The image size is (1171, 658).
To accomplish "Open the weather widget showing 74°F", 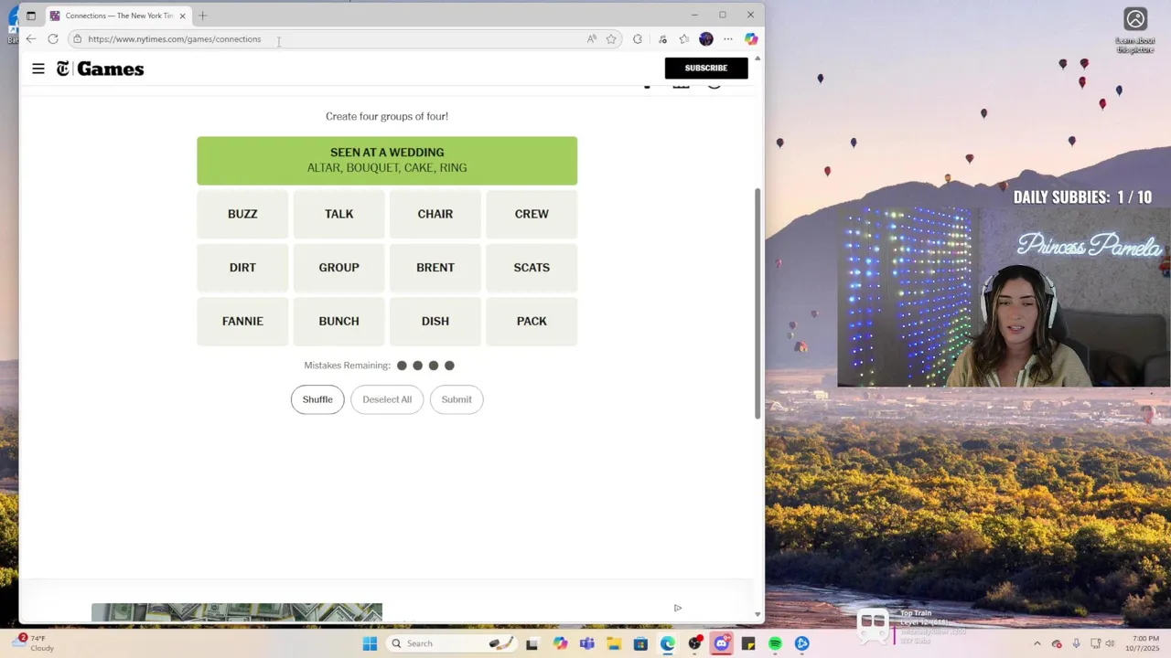I will tap(32, 643).
